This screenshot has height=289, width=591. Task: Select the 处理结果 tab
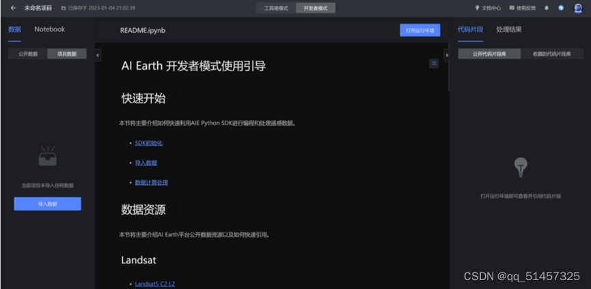(509, 29)
